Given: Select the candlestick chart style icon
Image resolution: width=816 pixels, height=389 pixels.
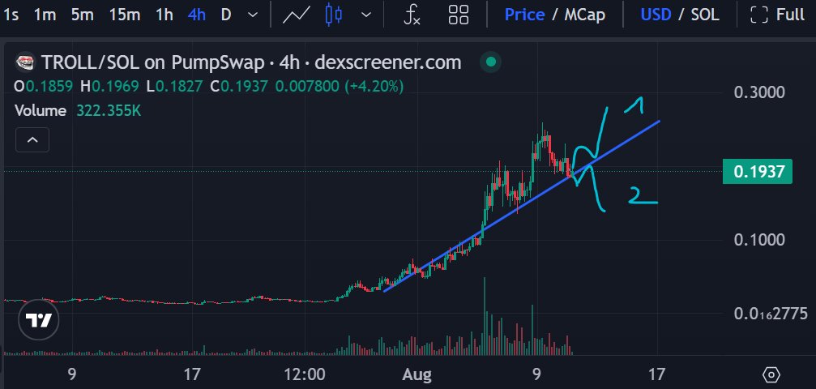Looking at the screenshot, I should click(334, 15).
